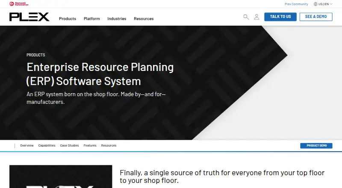Click the user account icon
Image resolution: width=342 pixels, height=188 pixels.
(x=257, y=17)
